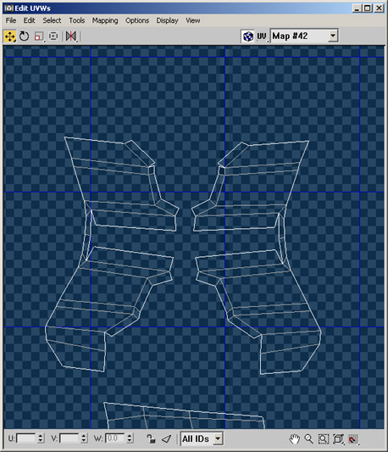Click the Zoom Extents tool
The image size is (388, 452).
[338, 439]
